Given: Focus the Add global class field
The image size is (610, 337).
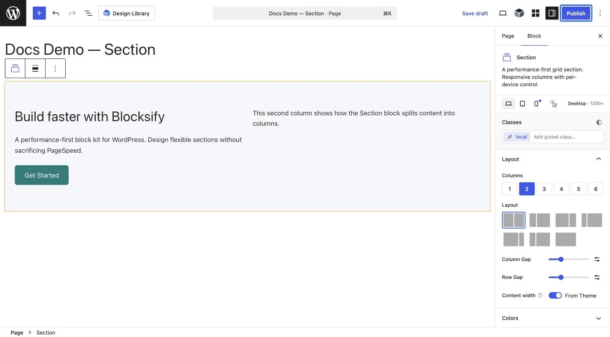Looking at the screenshot, I should (x=566, y=137).
